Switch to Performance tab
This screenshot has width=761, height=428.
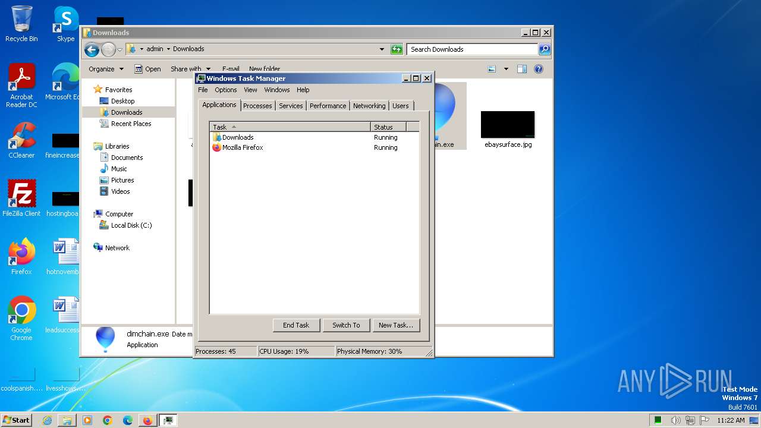point(328,106)
